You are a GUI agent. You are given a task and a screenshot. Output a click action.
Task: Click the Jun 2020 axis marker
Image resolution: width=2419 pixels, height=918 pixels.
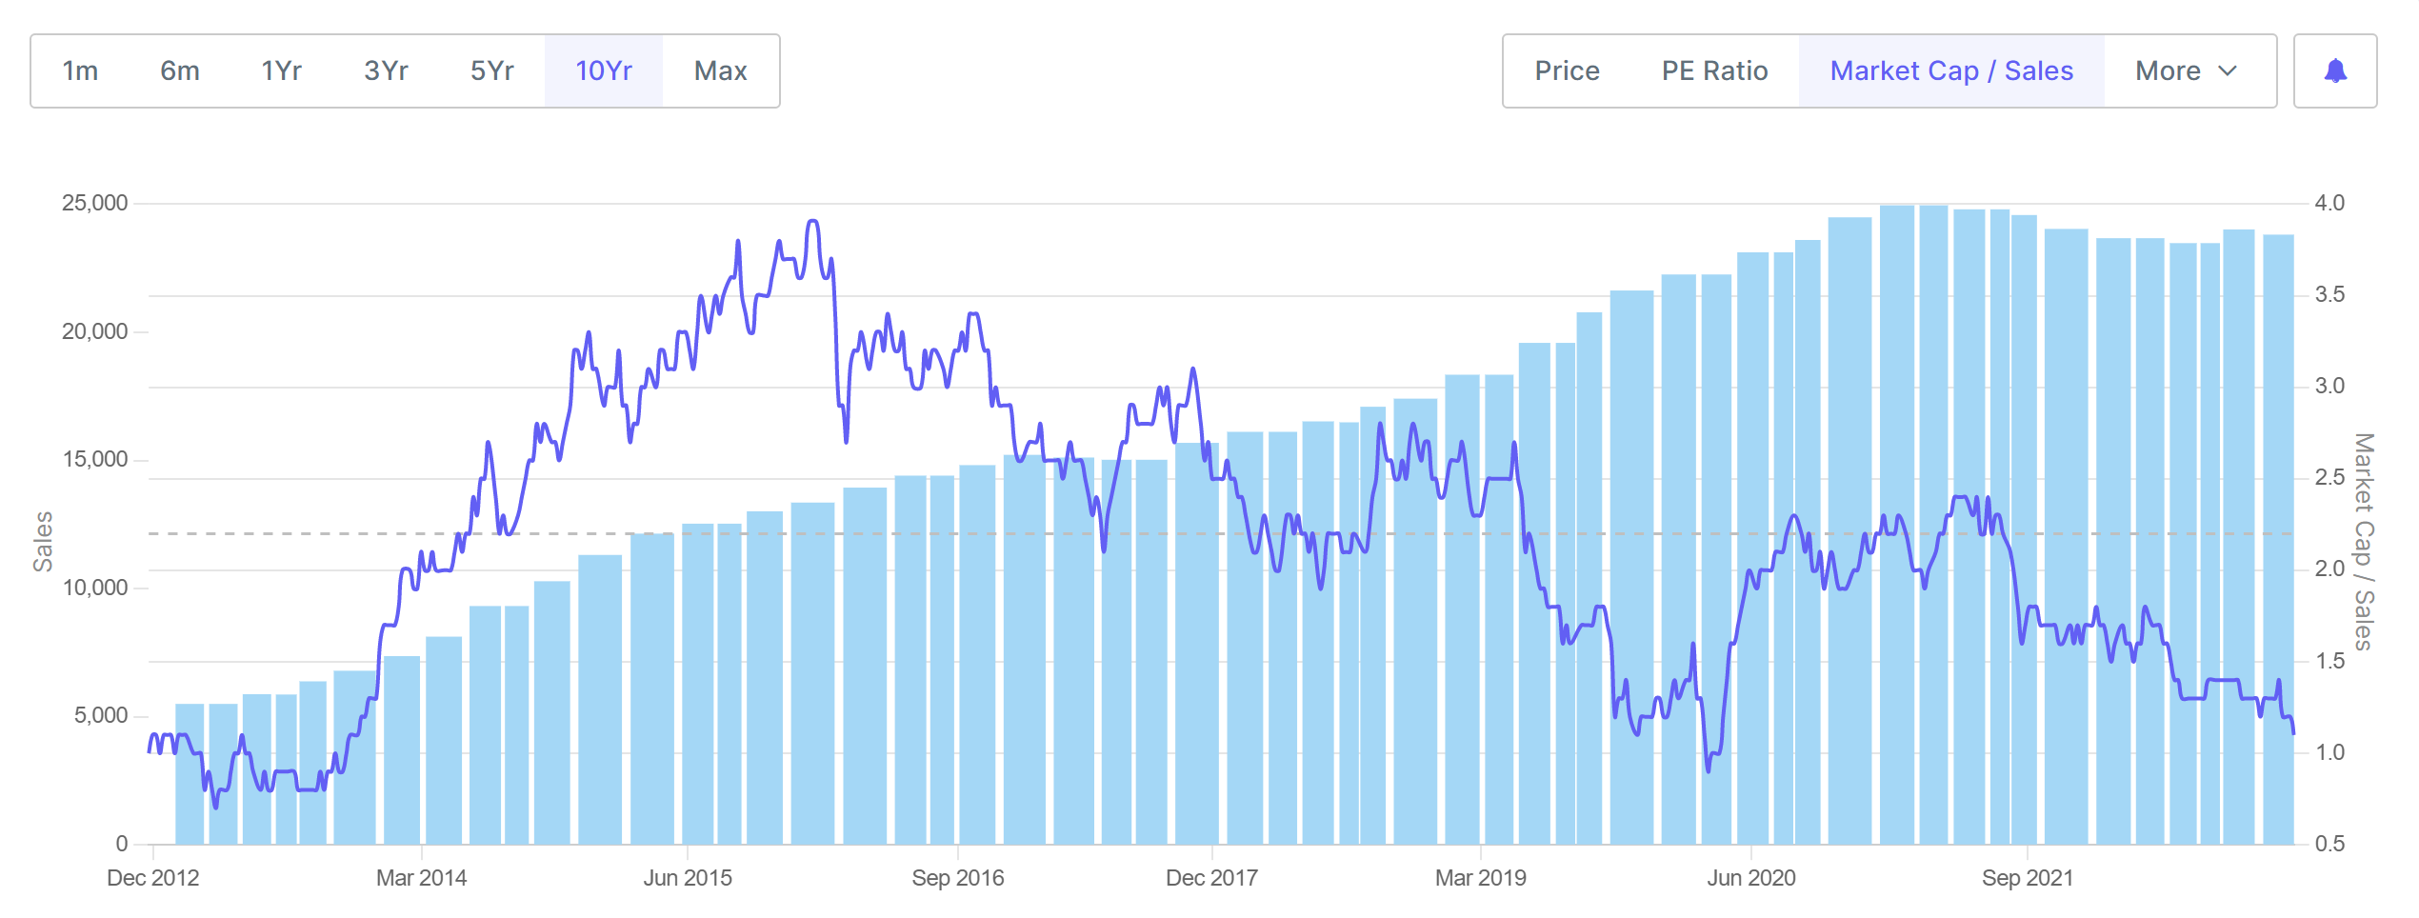click(1750, 878)
